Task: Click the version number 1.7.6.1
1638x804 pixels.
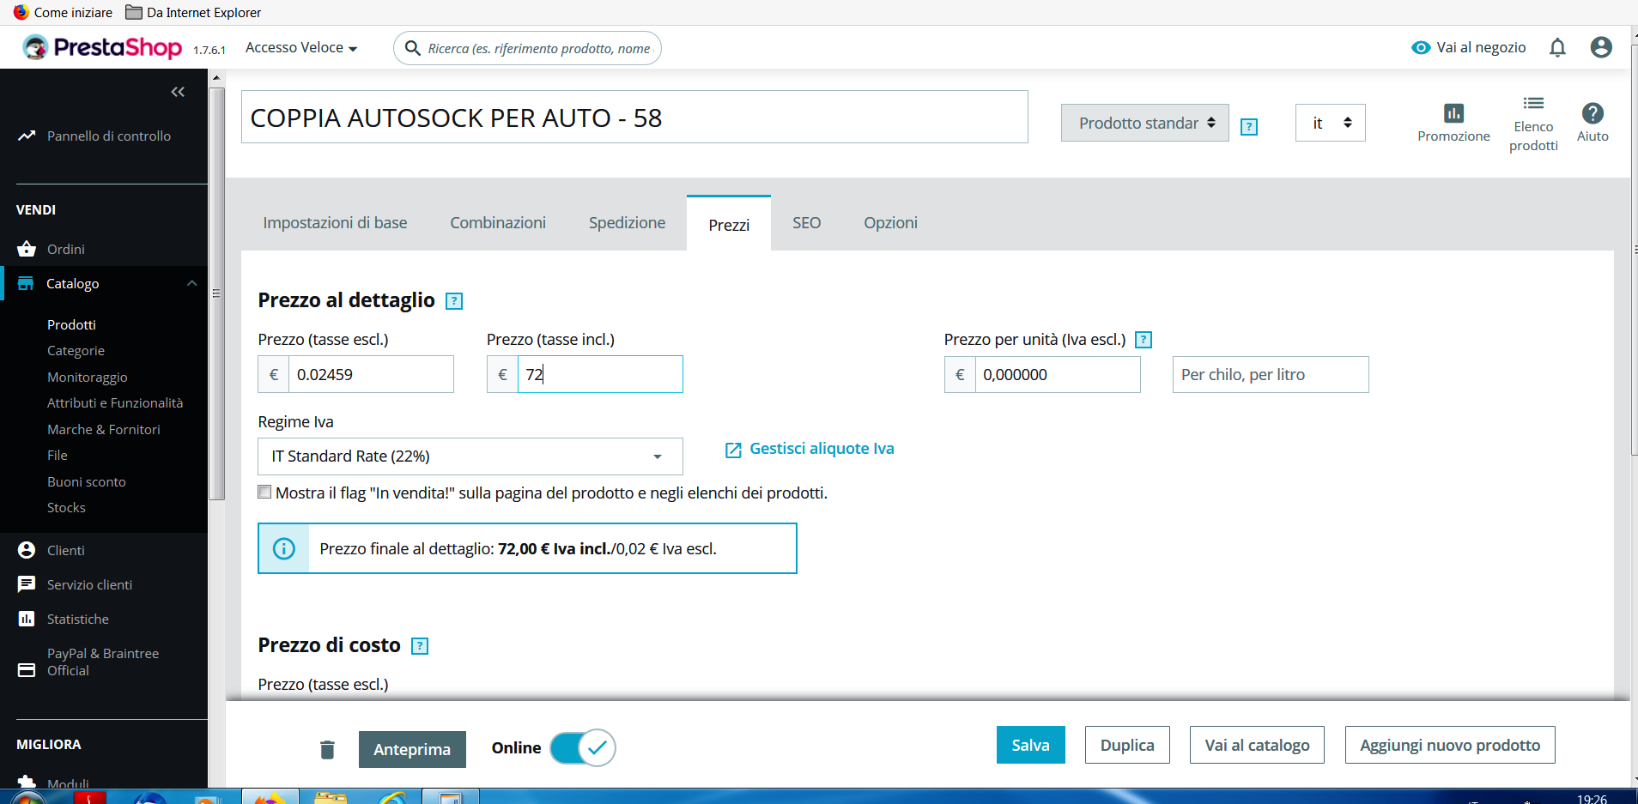Action: click(x=209, y=51)
